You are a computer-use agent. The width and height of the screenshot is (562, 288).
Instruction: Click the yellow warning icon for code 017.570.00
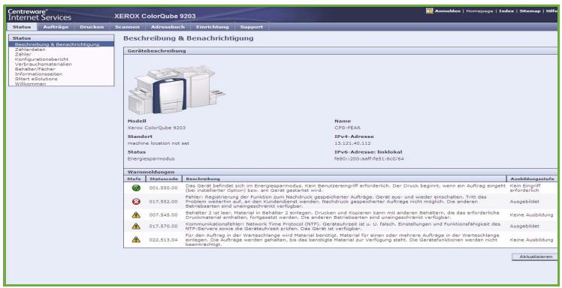136,226
